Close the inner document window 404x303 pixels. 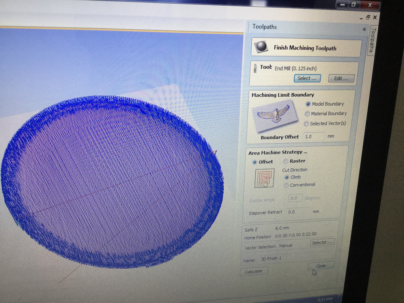[x=375, y=17]
